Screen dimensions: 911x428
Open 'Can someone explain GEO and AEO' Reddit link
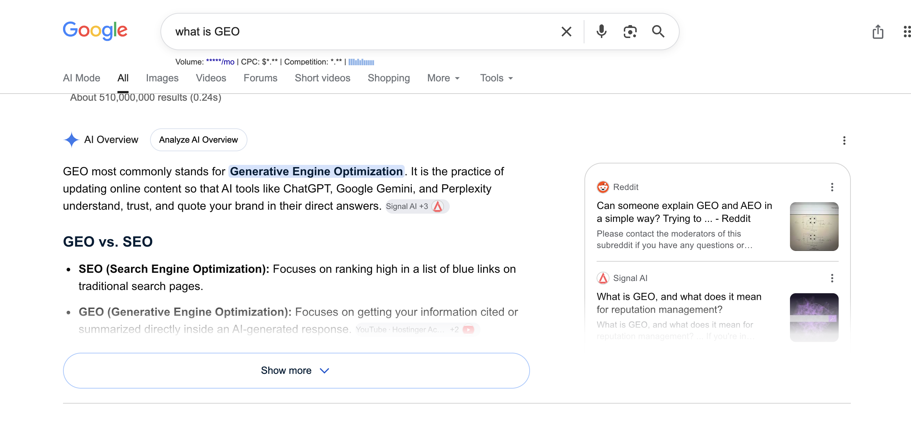[x=684, y=212]
